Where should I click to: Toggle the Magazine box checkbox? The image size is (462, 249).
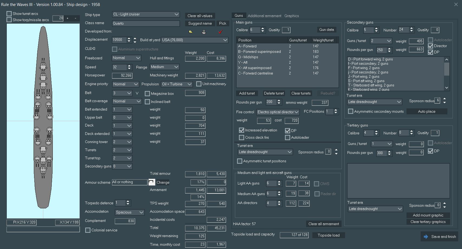148,93
